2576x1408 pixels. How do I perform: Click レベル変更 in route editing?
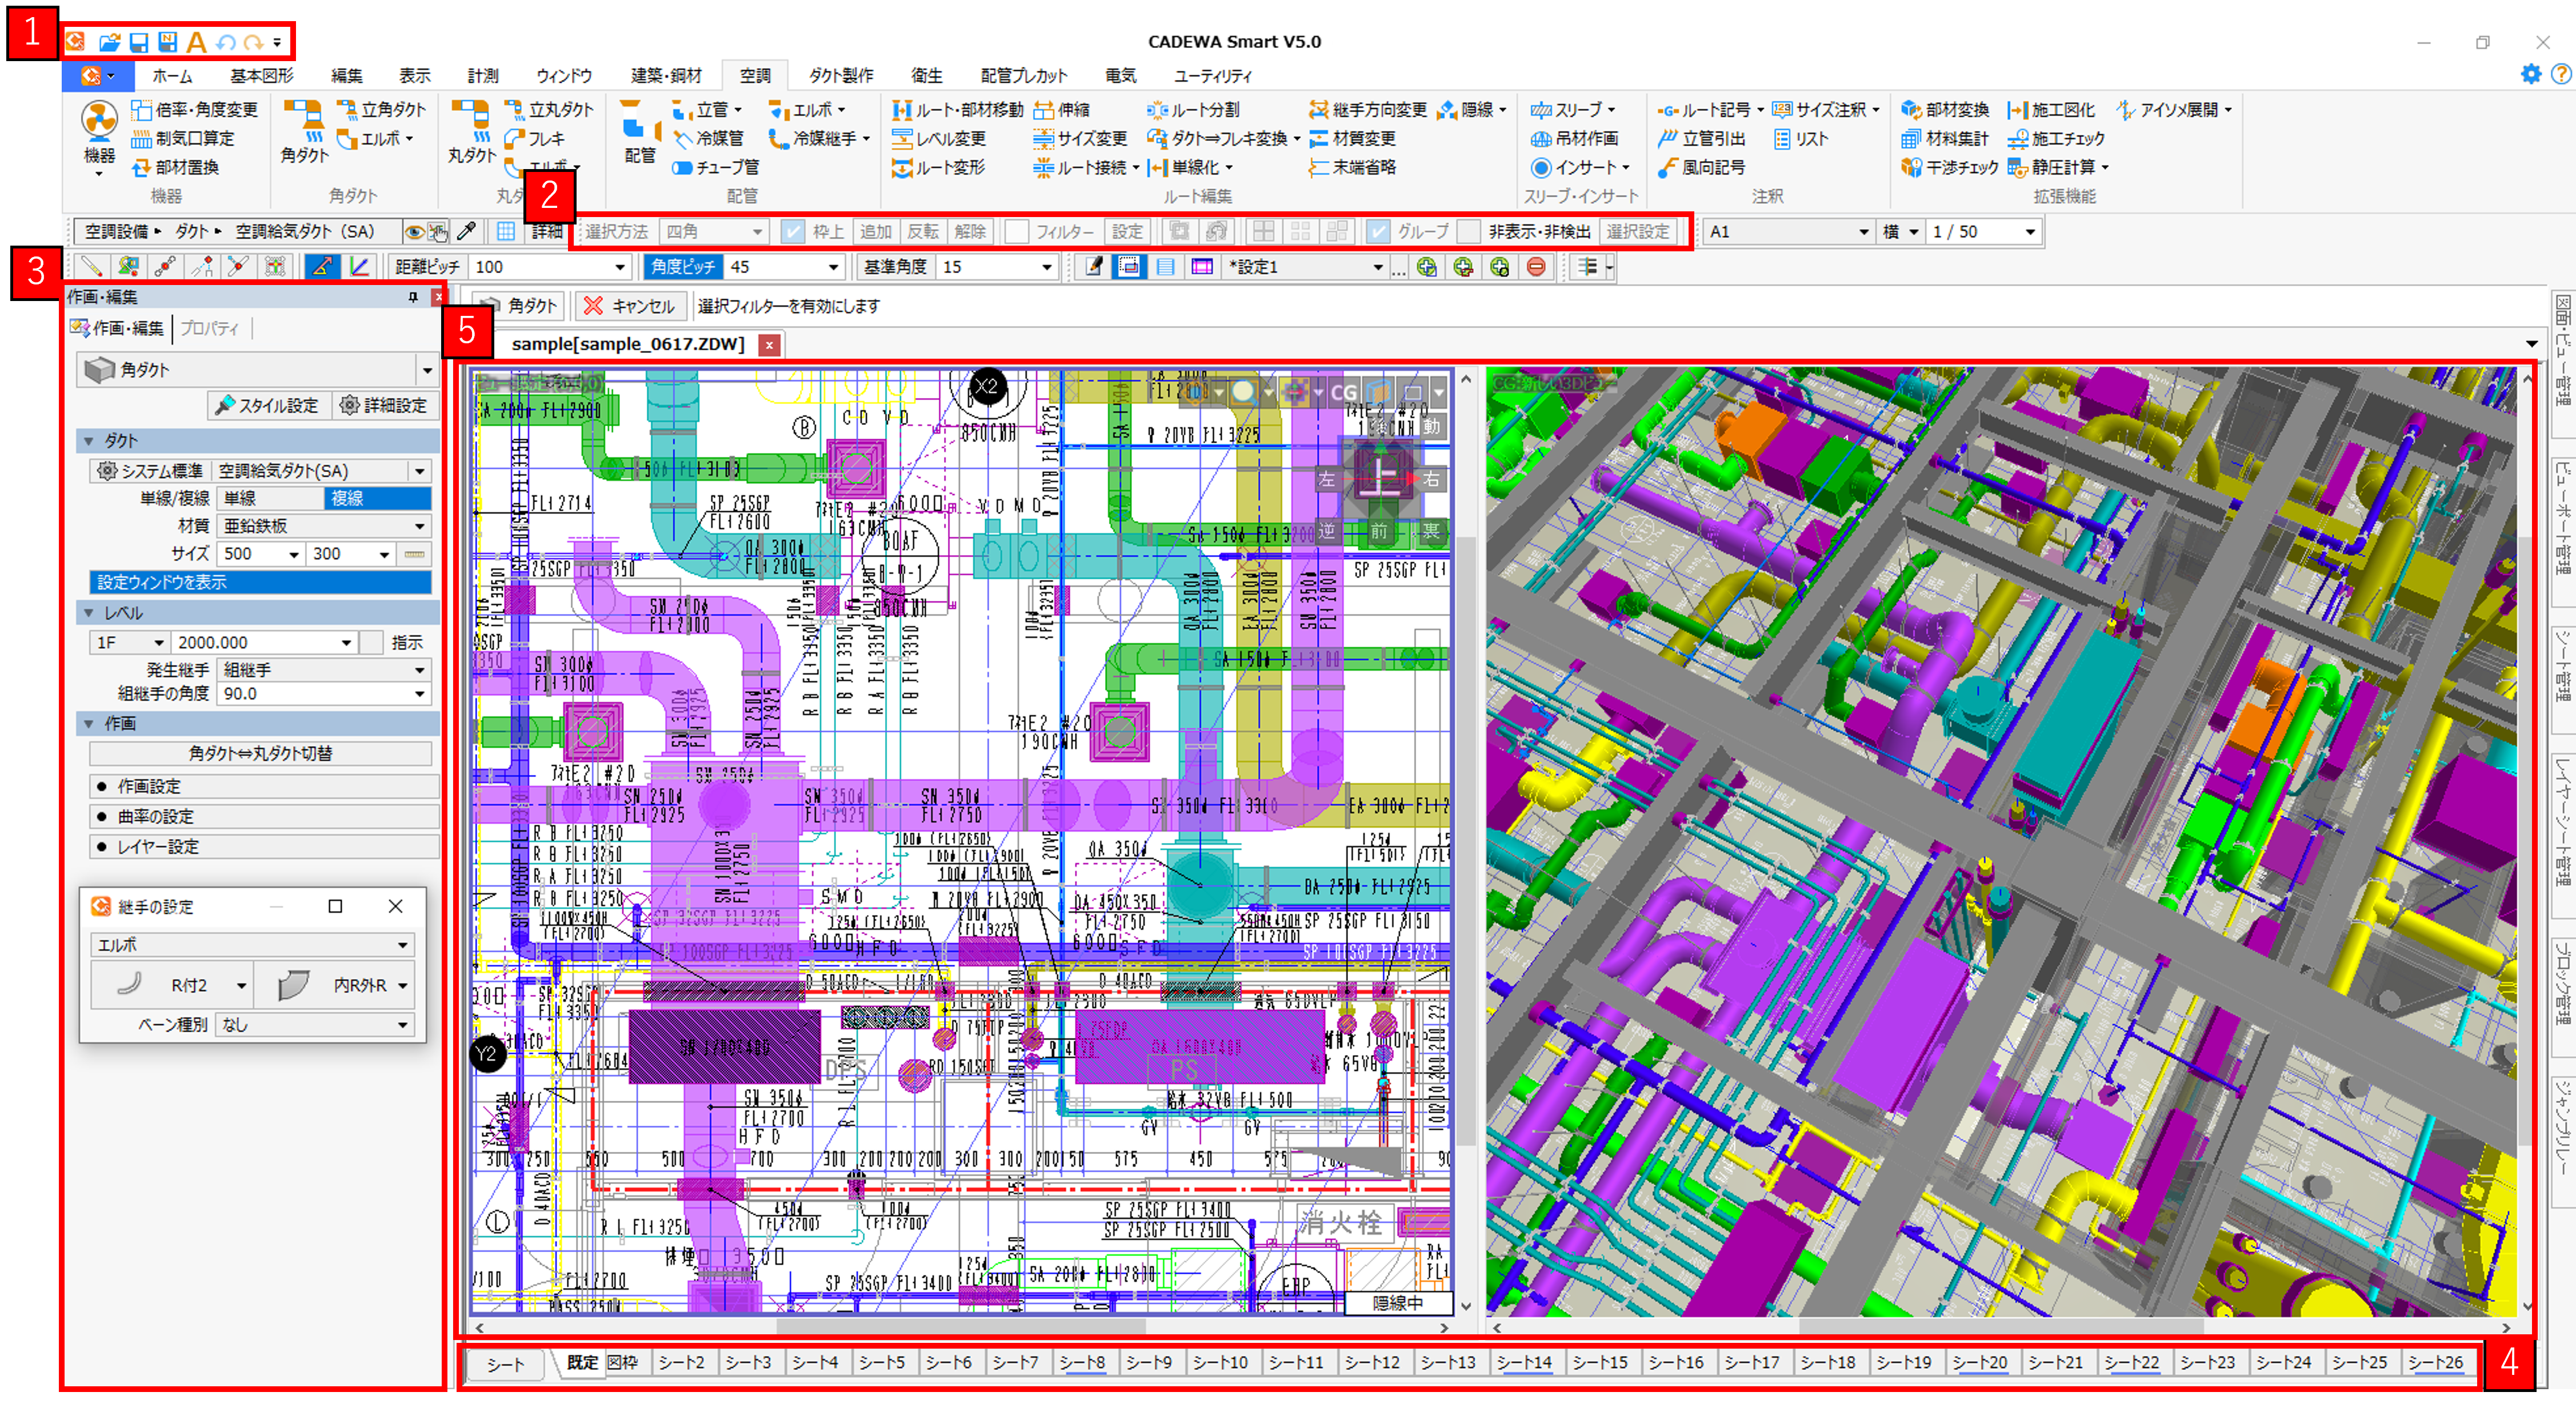pos(939,138)
